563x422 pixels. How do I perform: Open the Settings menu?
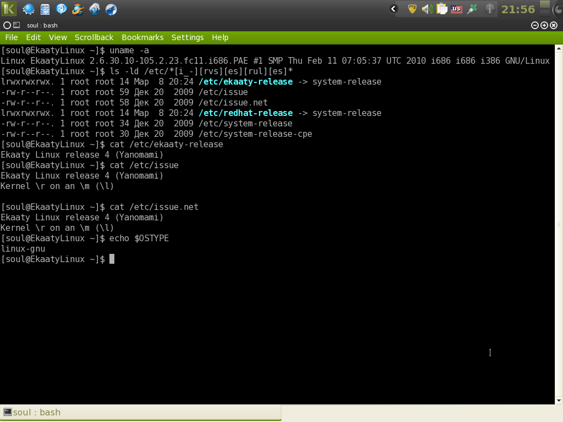tap(187, 37)
